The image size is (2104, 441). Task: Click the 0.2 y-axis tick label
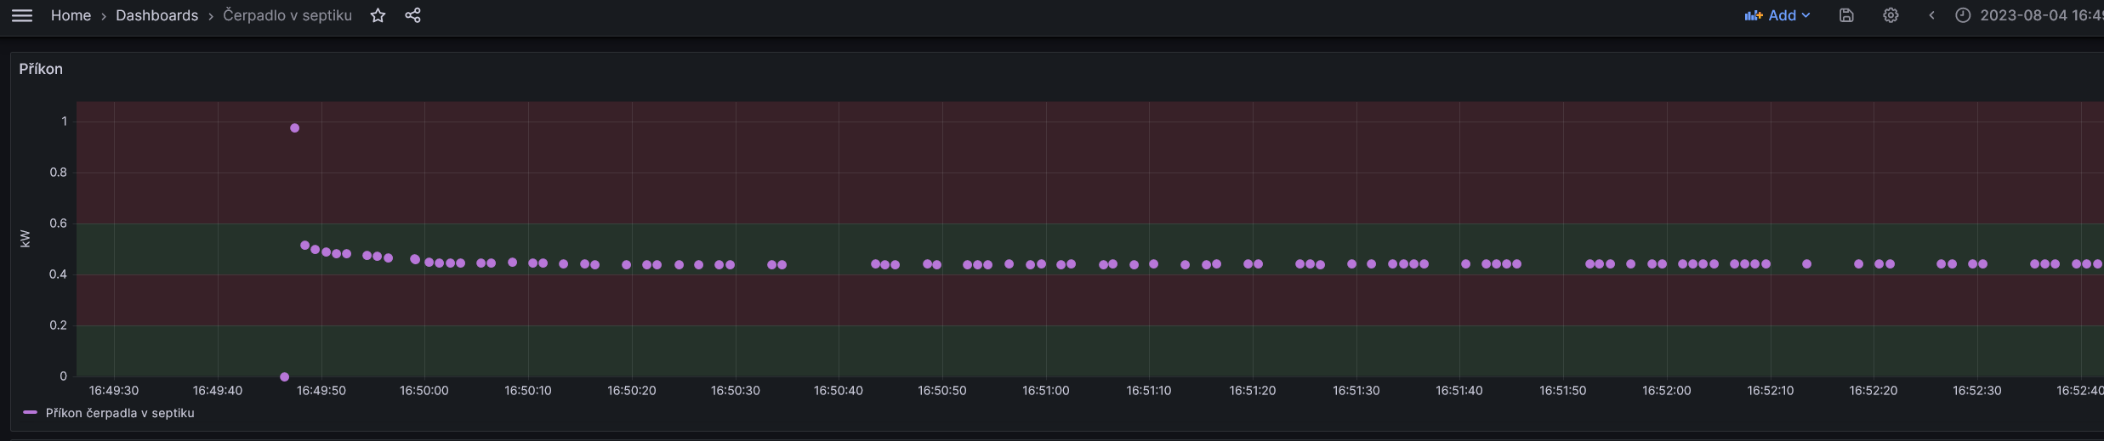tap(58, 325)
